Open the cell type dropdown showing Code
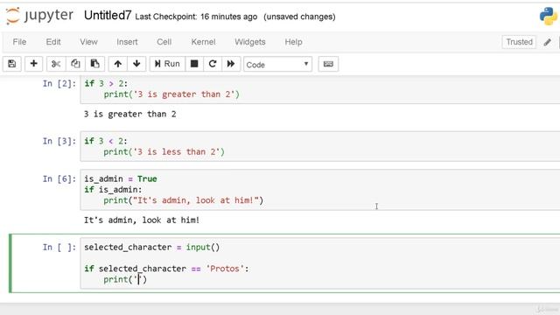Screen dimensions: 560x315 tap(278, 64)
